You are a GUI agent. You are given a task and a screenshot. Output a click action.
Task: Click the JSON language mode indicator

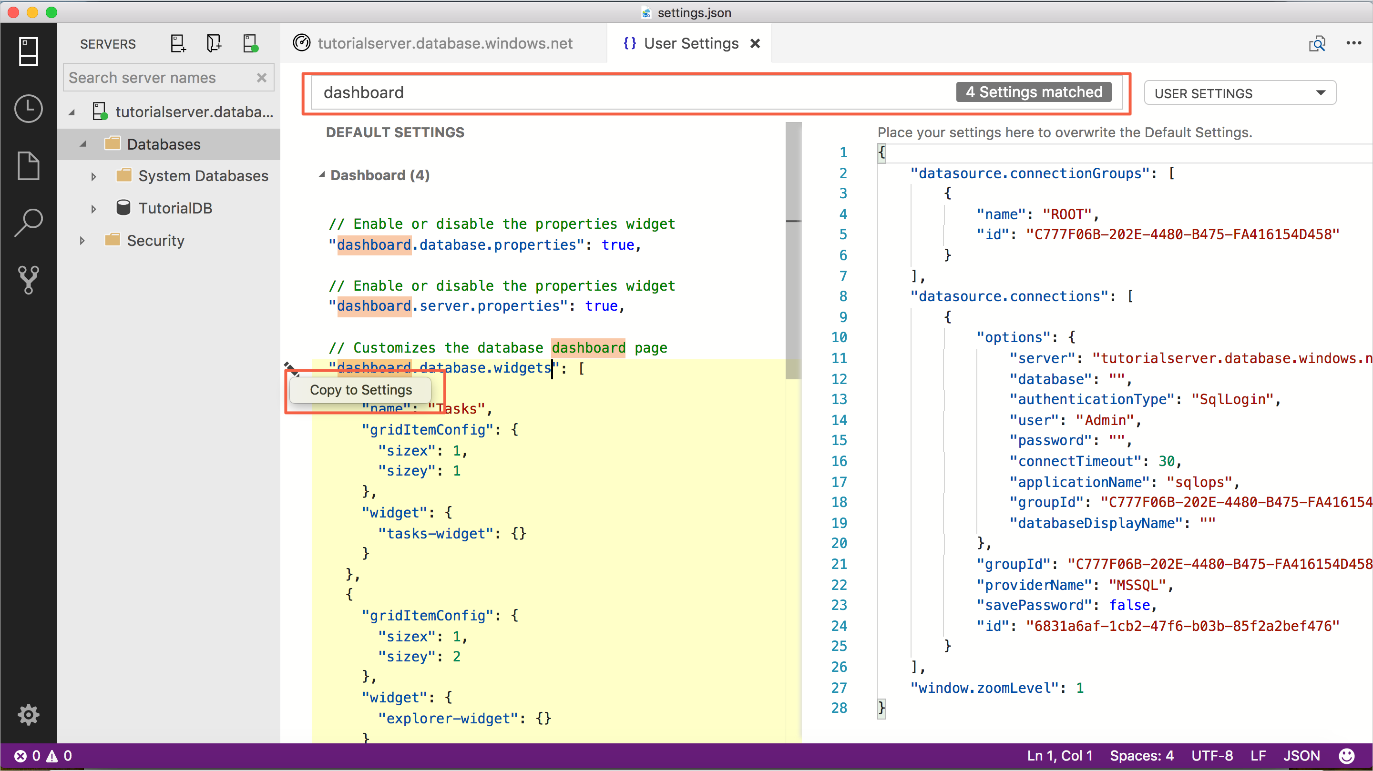coord(1301,756)
